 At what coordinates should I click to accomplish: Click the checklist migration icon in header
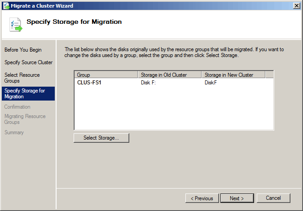pos(16,25)
